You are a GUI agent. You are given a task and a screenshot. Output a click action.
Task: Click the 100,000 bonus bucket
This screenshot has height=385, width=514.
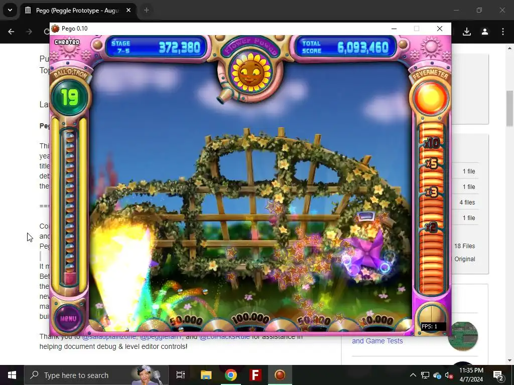(x=250, y=319)
